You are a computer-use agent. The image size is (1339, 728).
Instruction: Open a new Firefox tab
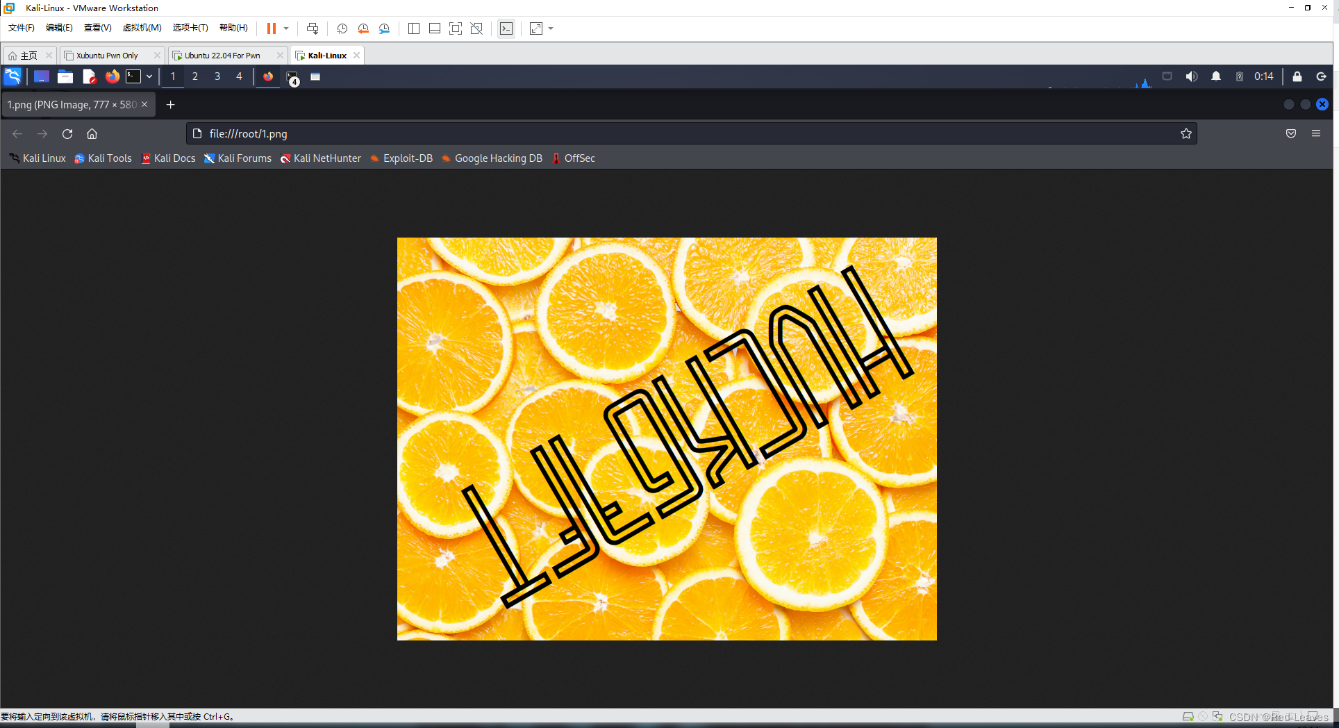click(170, 105)
